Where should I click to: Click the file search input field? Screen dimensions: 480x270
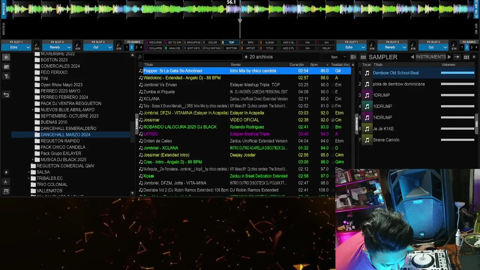tap(193, 57)
